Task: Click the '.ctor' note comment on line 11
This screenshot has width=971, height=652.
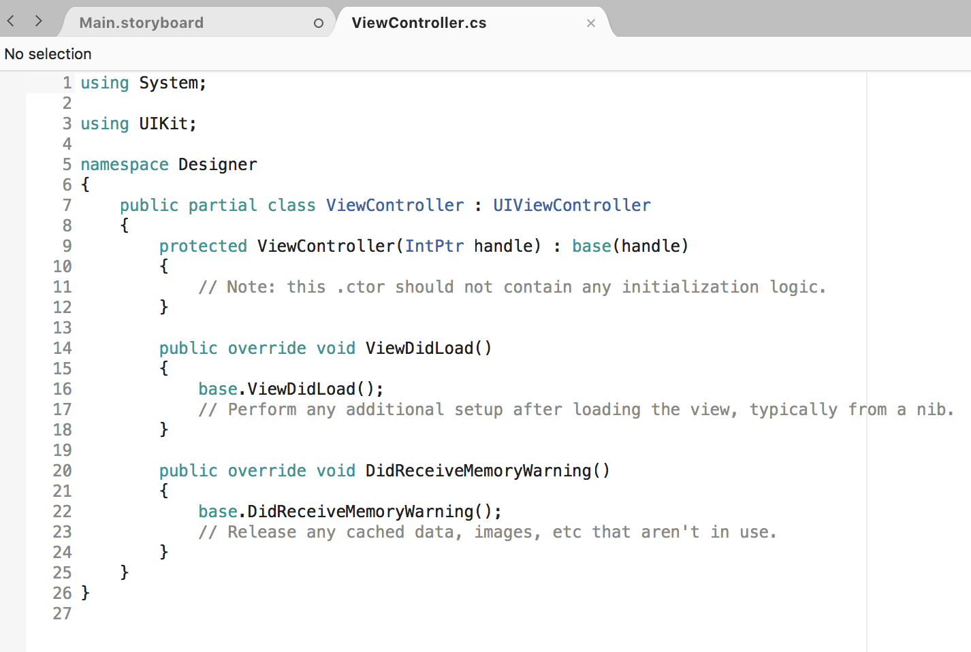Action: (x=513, y=287)
